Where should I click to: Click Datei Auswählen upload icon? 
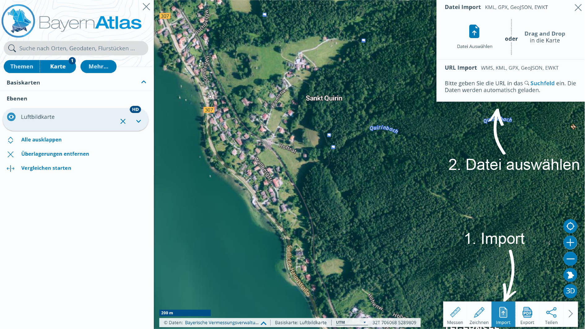point(474,32)
